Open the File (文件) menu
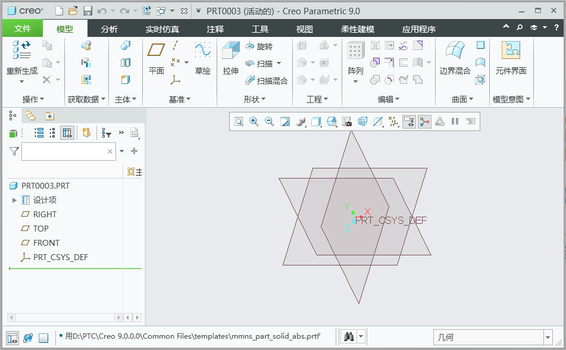The height and width of the screenshot is (350, 566). pyautogui.click(x=23, y=29)
